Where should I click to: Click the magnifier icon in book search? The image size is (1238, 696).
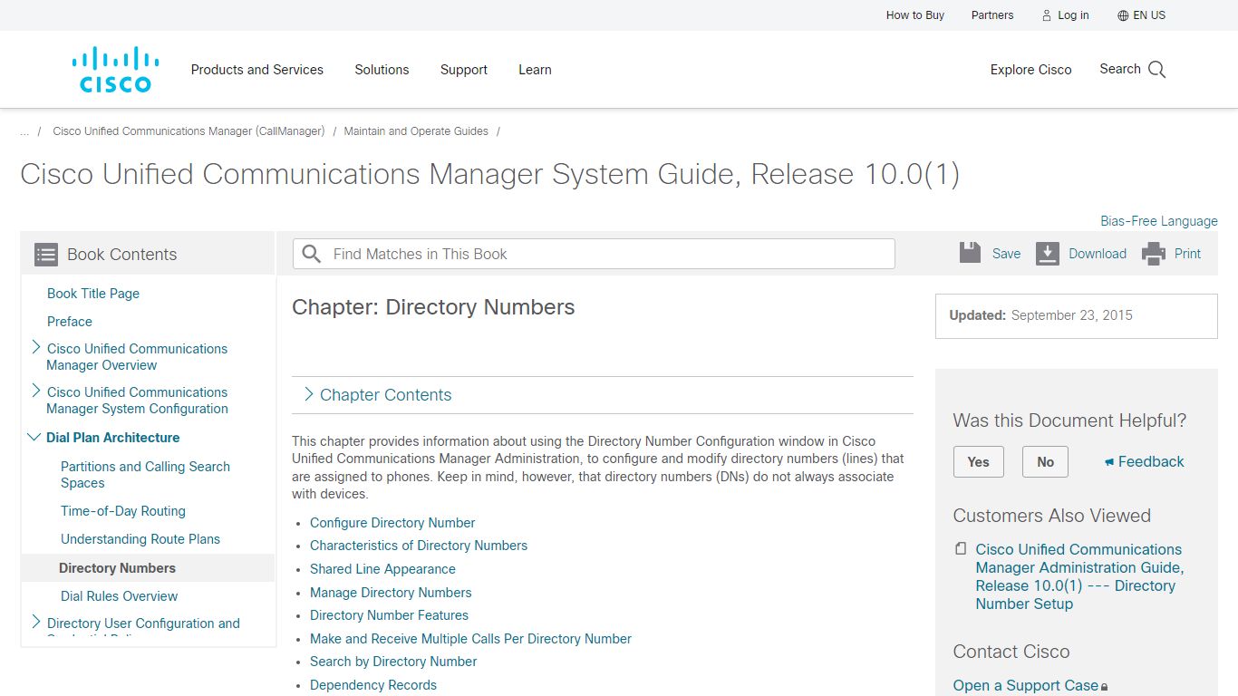tap(312, 254)
